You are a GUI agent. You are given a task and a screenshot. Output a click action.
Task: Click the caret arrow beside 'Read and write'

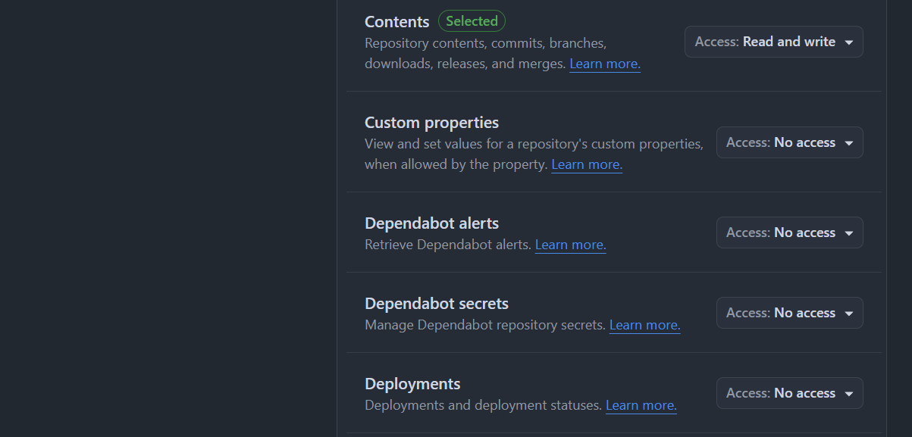pos(849,42)
